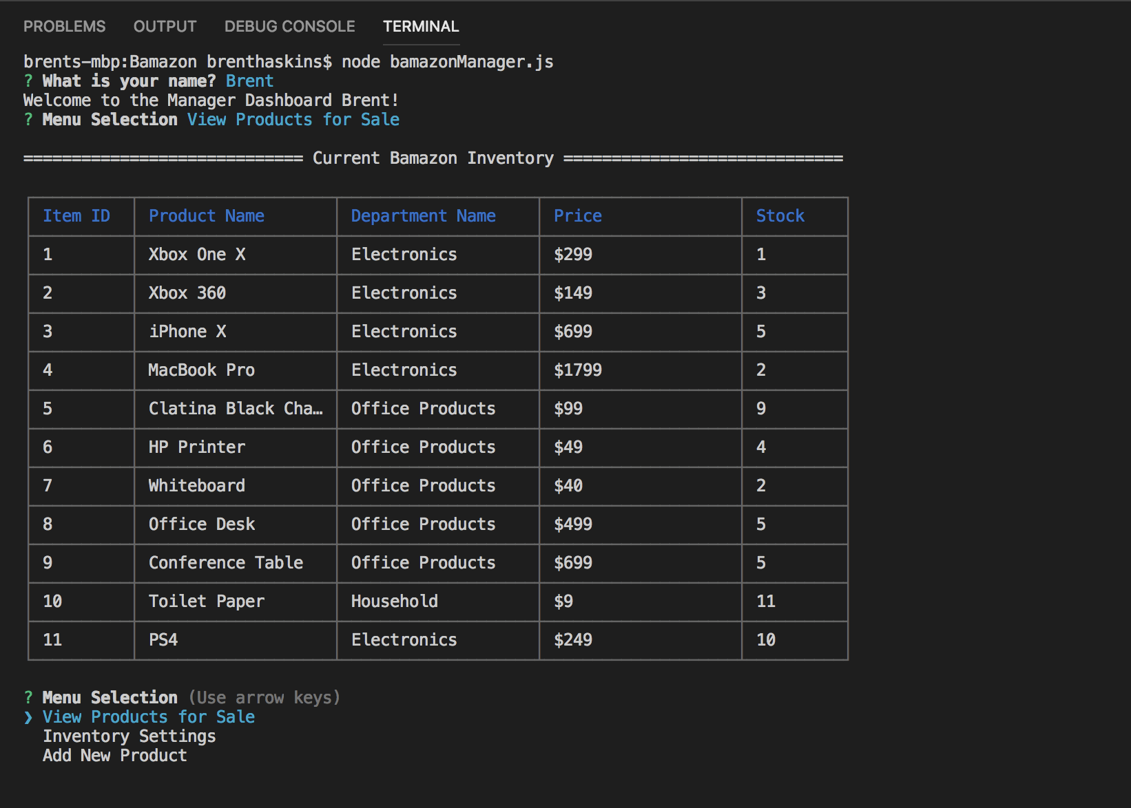The width and height of the screenshot is (1131, 808).
Task: Click the 'Product Name' column header
Action: point(236,216)
